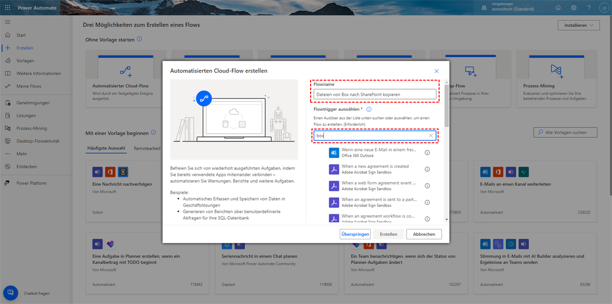
Task: Open Power Platform in sidebar
Action: click(x=31, y=183)
